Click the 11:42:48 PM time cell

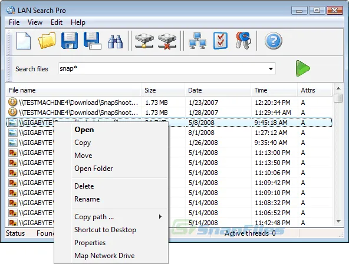[x=272, y=223]
